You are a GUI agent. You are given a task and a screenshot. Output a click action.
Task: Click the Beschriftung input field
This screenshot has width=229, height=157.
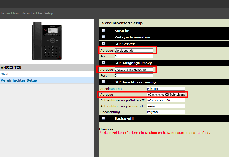click(166, 112)
